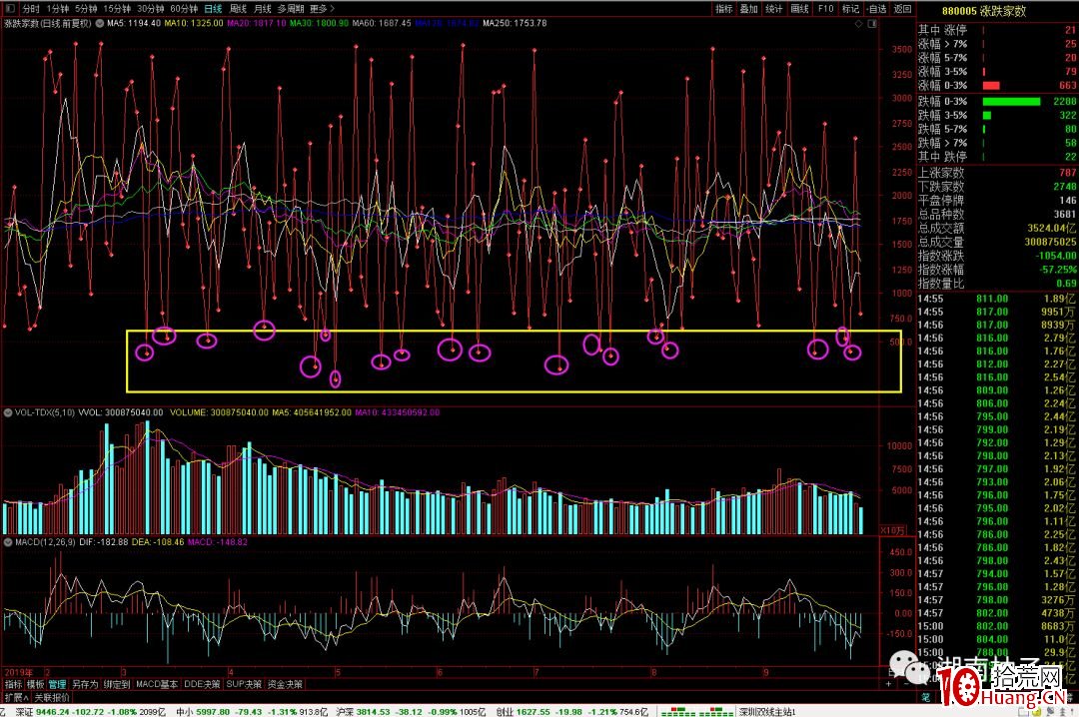1079x717 pixels.
Task: Select the MACD基本 indicator tab
Action: tap(157, 685)
